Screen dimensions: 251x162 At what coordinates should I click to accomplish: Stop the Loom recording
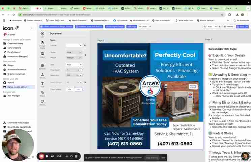coord(41,156)
